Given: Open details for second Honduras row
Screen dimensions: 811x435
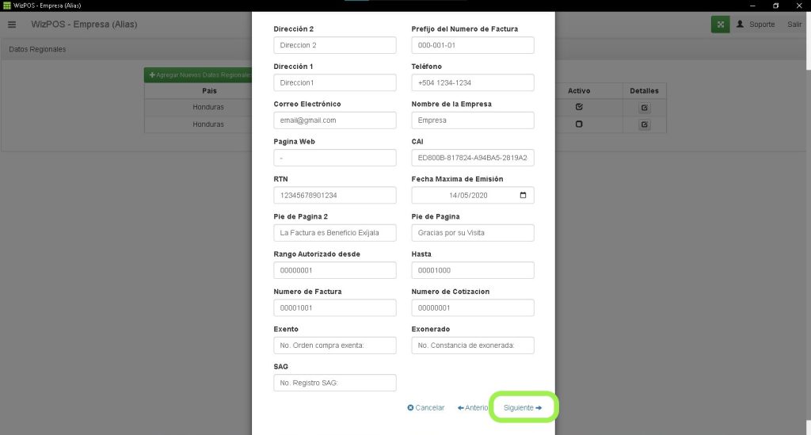Looking at the screenshot, I should [x=644, y=125].
